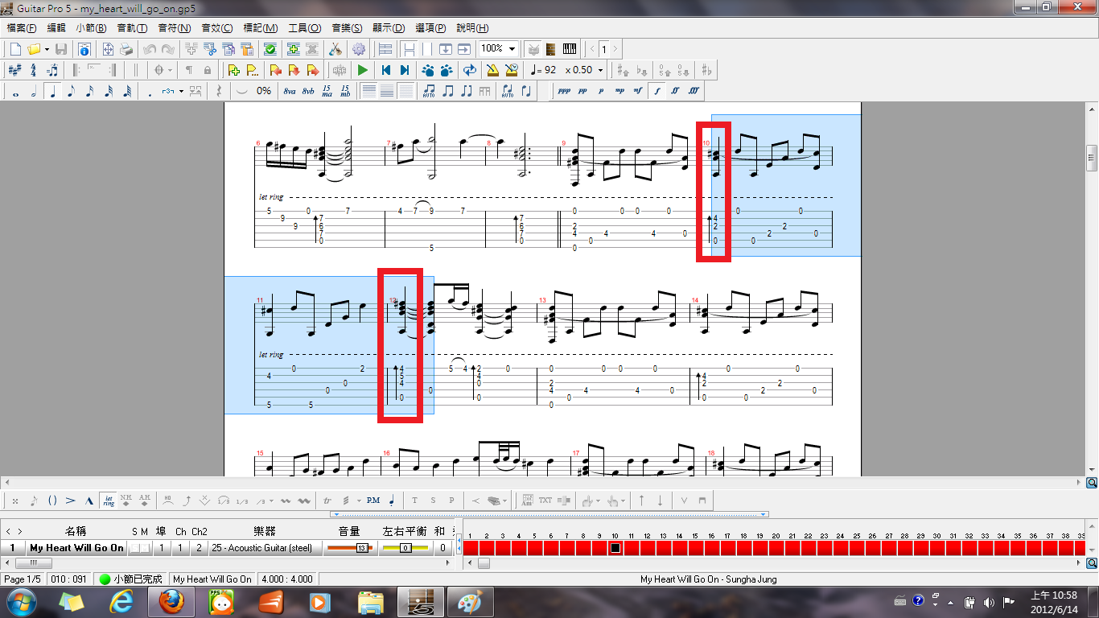The image size is (1099, 618).
Task: Open the 檔案(F) menu
Action: [x=22, y=28]
